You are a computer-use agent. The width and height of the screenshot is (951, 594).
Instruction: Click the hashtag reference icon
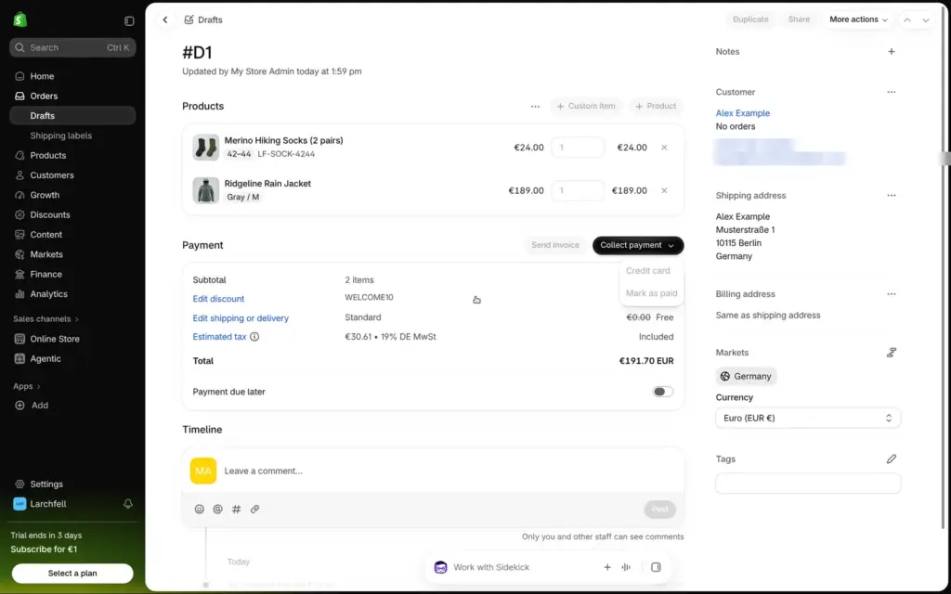coord(236,510)
